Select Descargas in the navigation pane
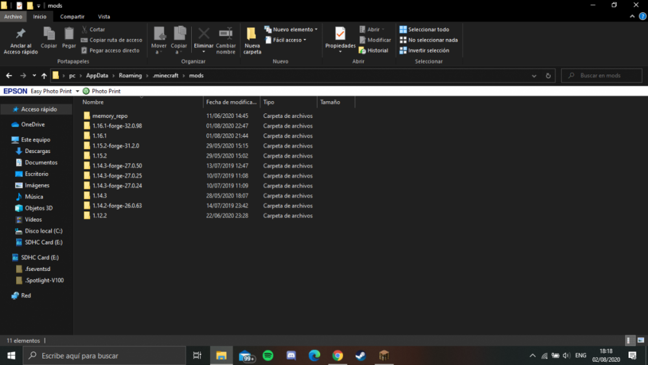 pos(38,151)
